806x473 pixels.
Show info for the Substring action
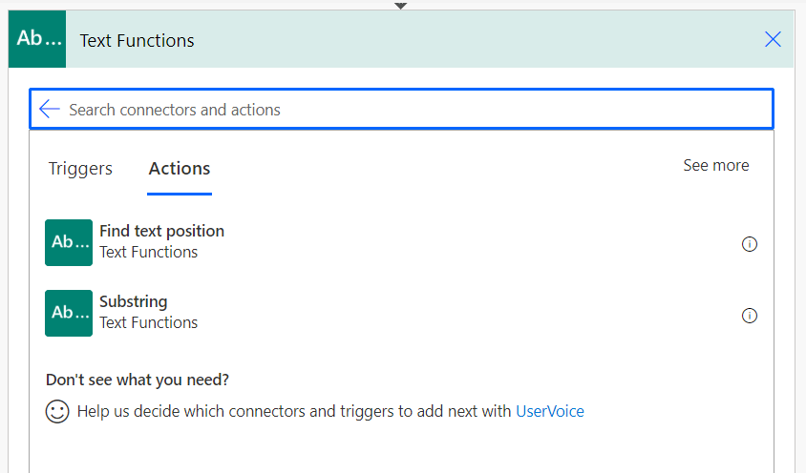[x=750, y=316]
